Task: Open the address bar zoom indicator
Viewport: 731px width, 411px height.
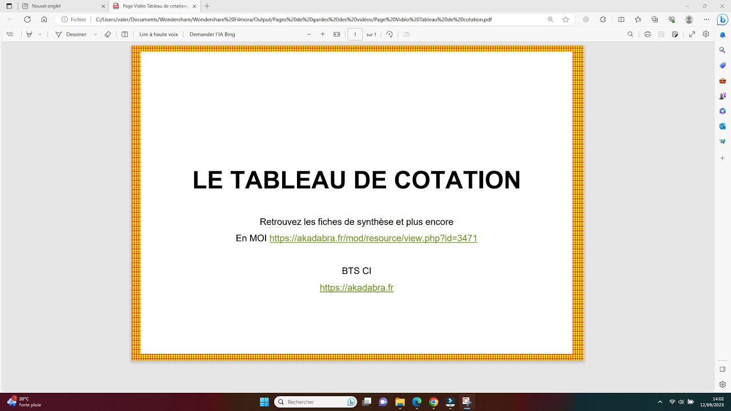Action: [551, 19]
